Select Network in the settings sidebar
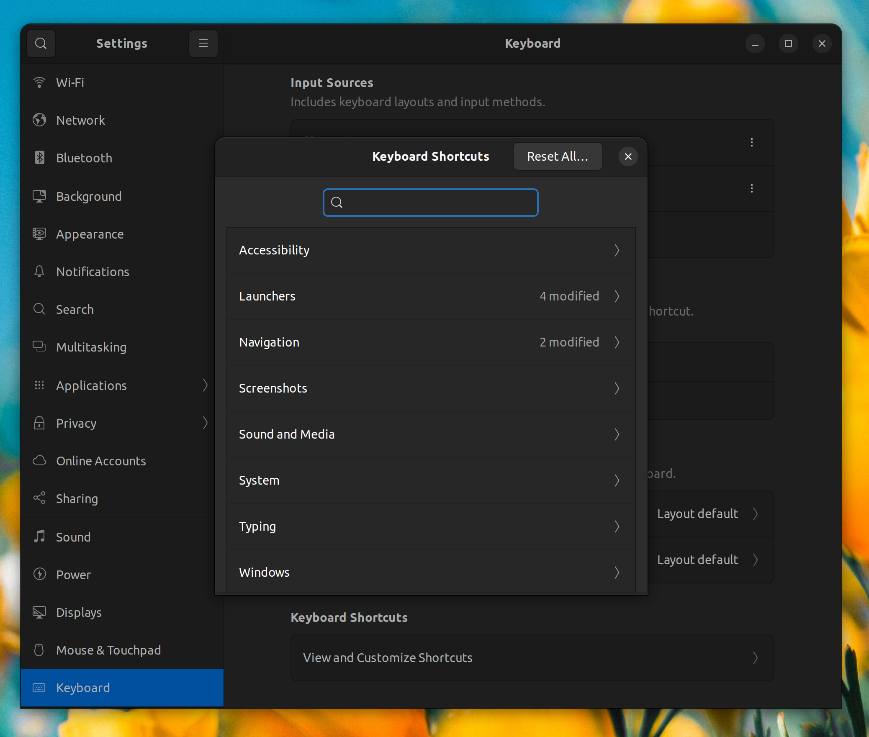This screenshot has width=869, height=737. point(122,120)
